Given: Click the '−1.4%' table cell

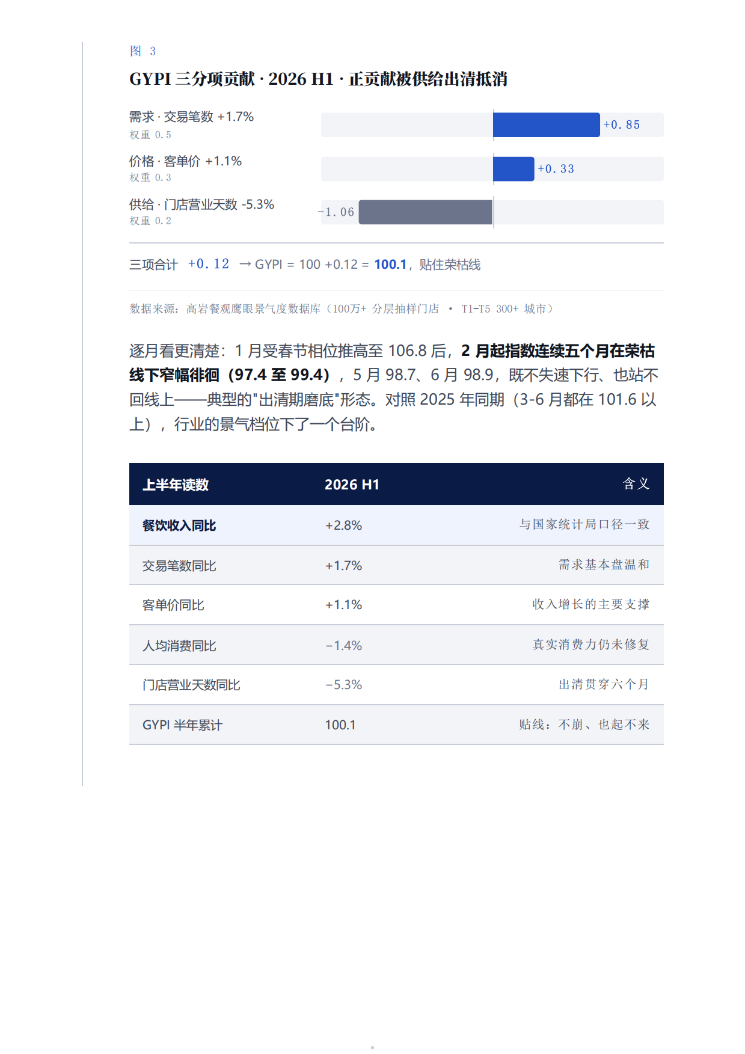Looking at the screenshot, I should 343,646.
